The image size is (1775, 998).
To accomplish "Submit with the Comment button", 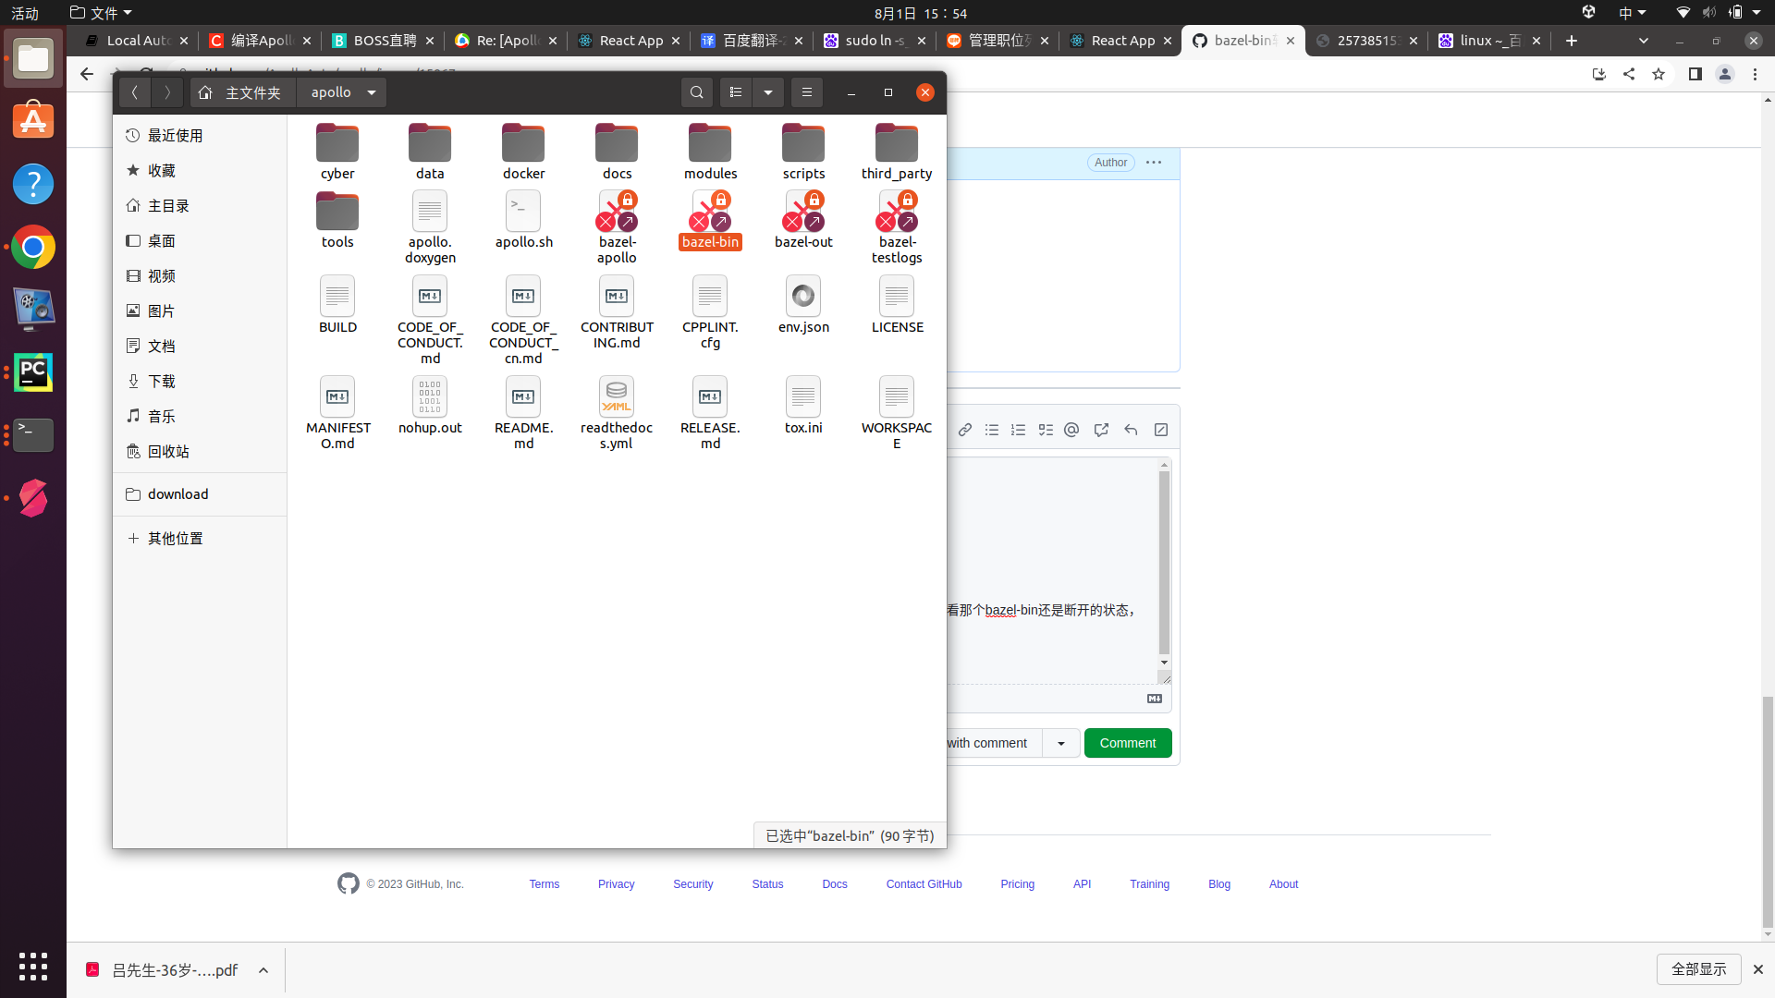I will [x=1128, y=743].
